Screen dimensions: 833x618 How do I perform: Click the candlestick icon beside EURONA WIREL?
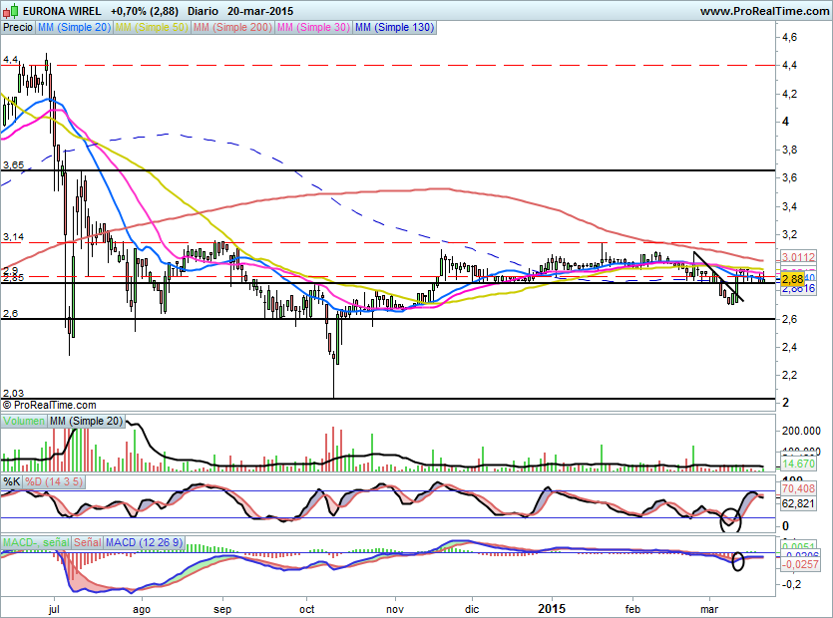11,10
